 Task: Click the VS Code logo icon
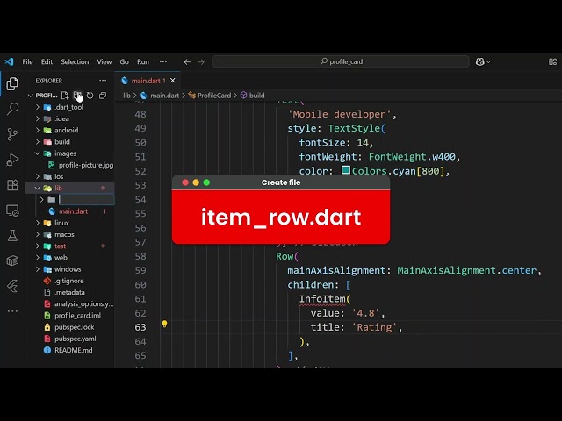point(9,61)
